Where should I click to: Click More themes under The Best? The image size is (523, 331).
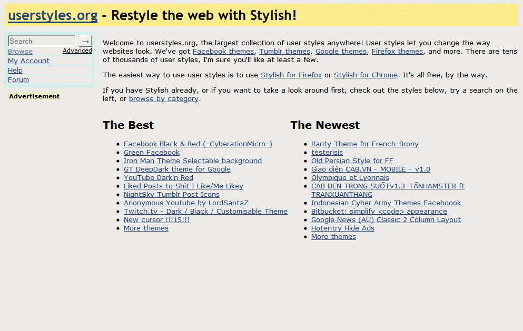pos(146,228)
